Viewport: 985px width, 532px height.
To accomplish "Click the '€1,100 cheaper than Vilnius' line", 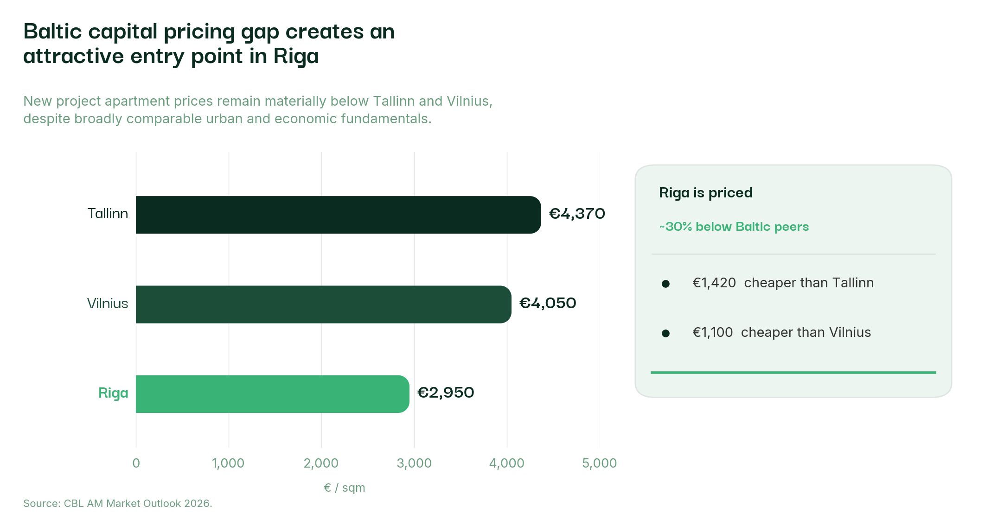I will click(x=781, y=332).
